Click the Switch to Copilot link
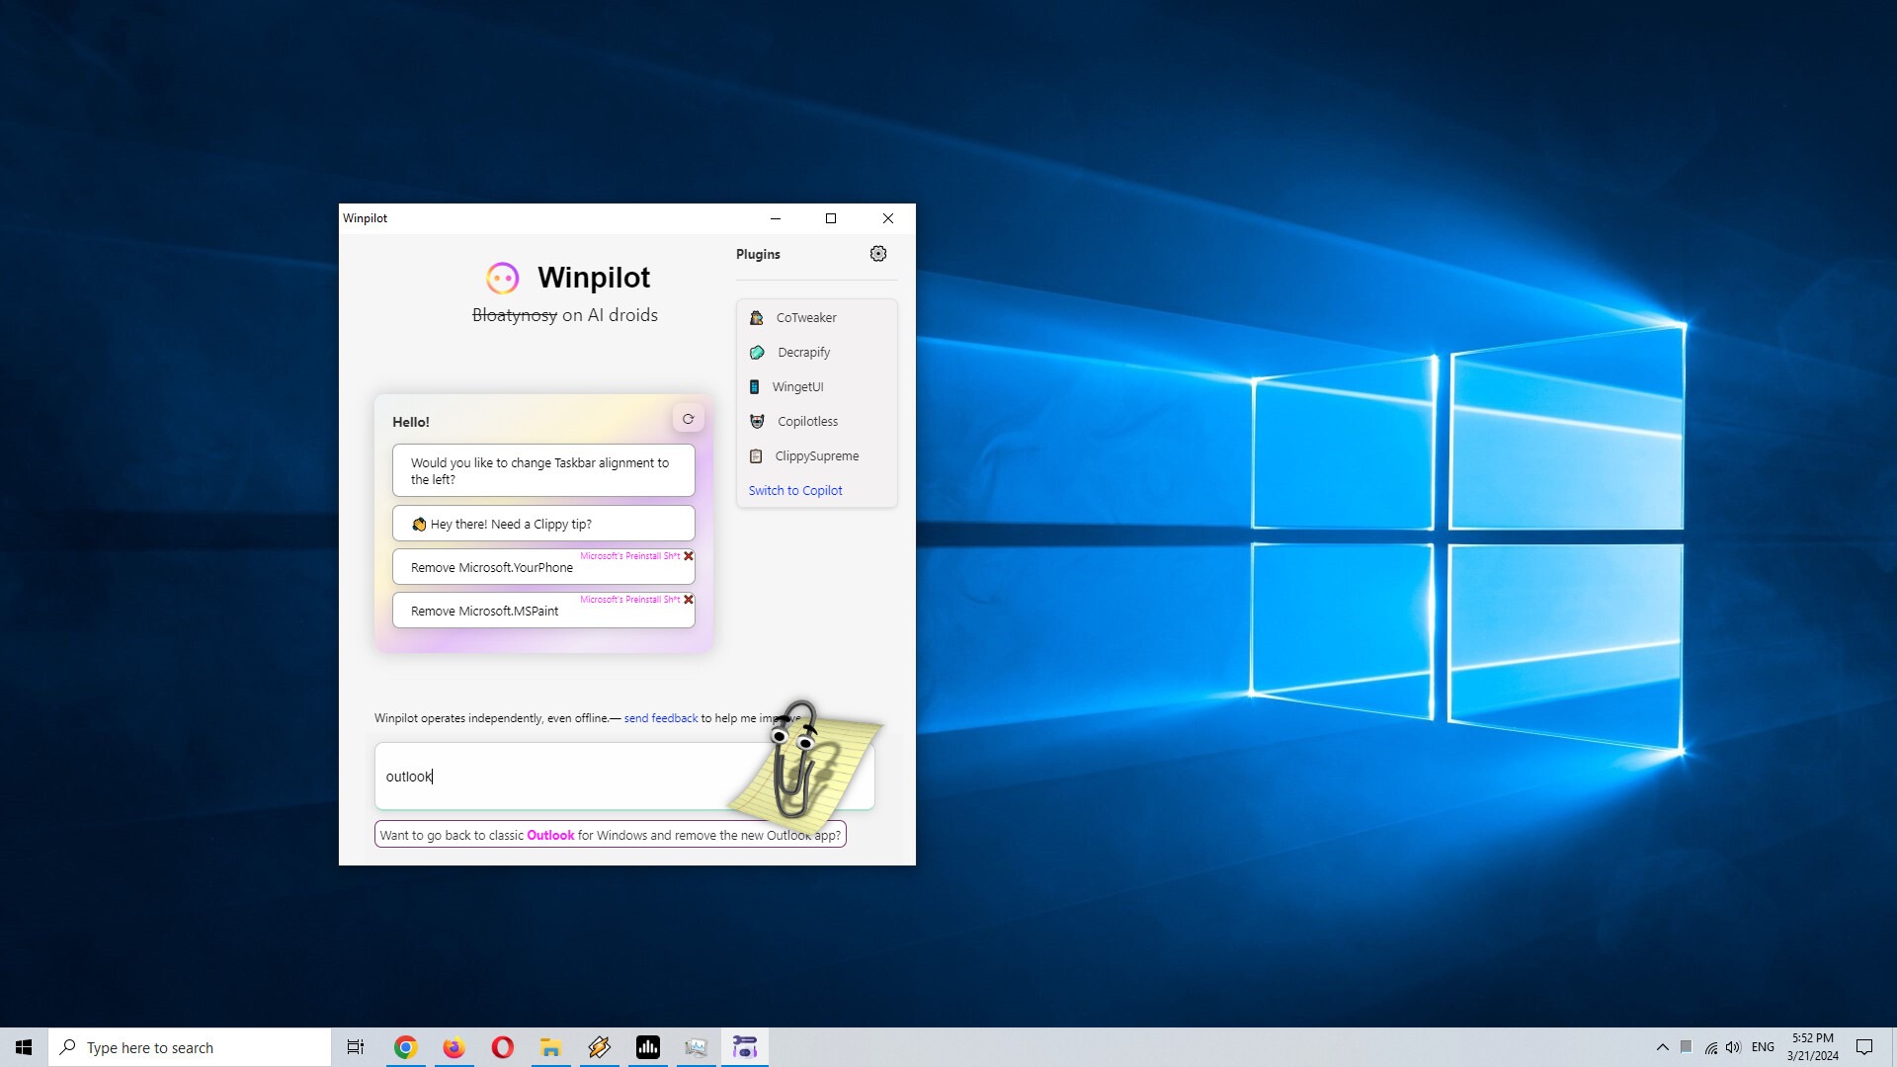Image resolution: width=1897 pixels, height=1067 pixels. 794,491
